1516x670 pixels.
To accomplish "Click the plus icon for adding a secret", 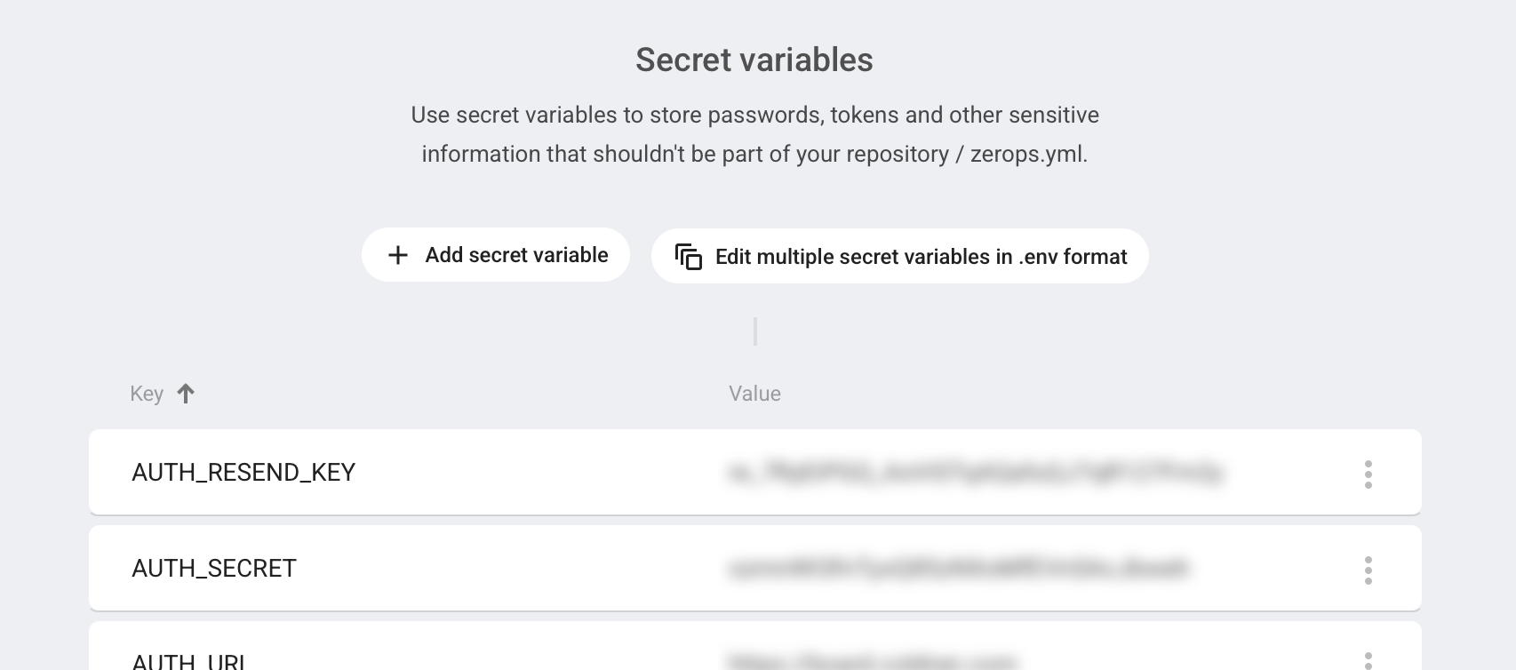I will pyautogui.click(x=398, y=256).
